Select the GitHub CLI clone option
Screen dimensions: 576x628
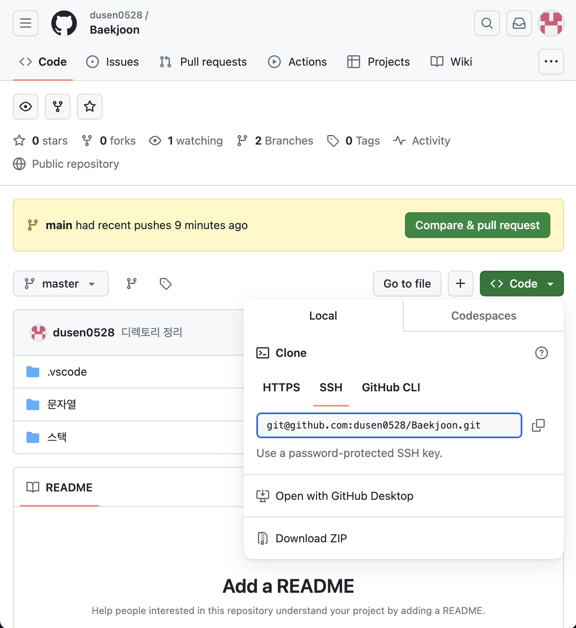(391, 387)
